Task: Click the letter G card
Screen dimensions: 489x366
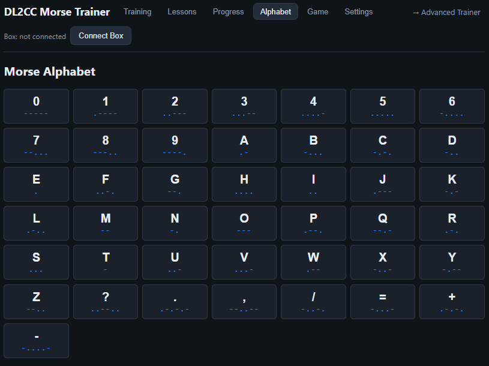Action: pyautogui.click(x=175, y=184)
